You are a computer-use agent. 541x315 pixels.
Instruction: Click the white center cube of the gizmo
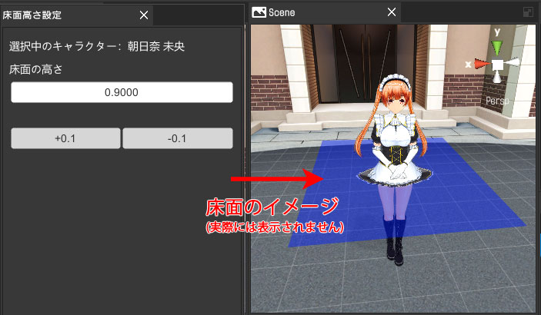[498, 65]
